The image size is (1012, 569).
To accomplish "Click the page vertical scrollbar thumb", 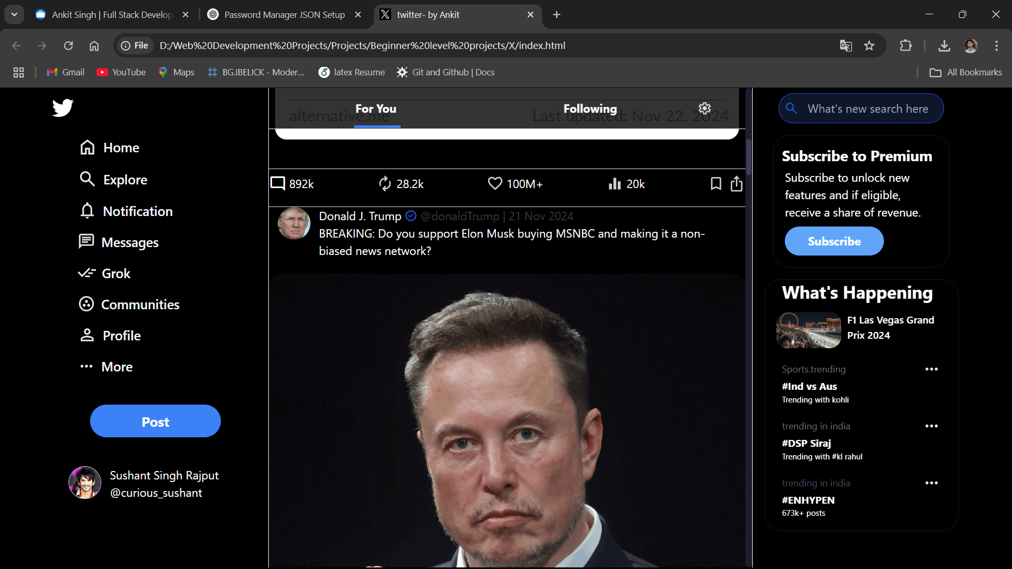I will (x=748, y=156).
